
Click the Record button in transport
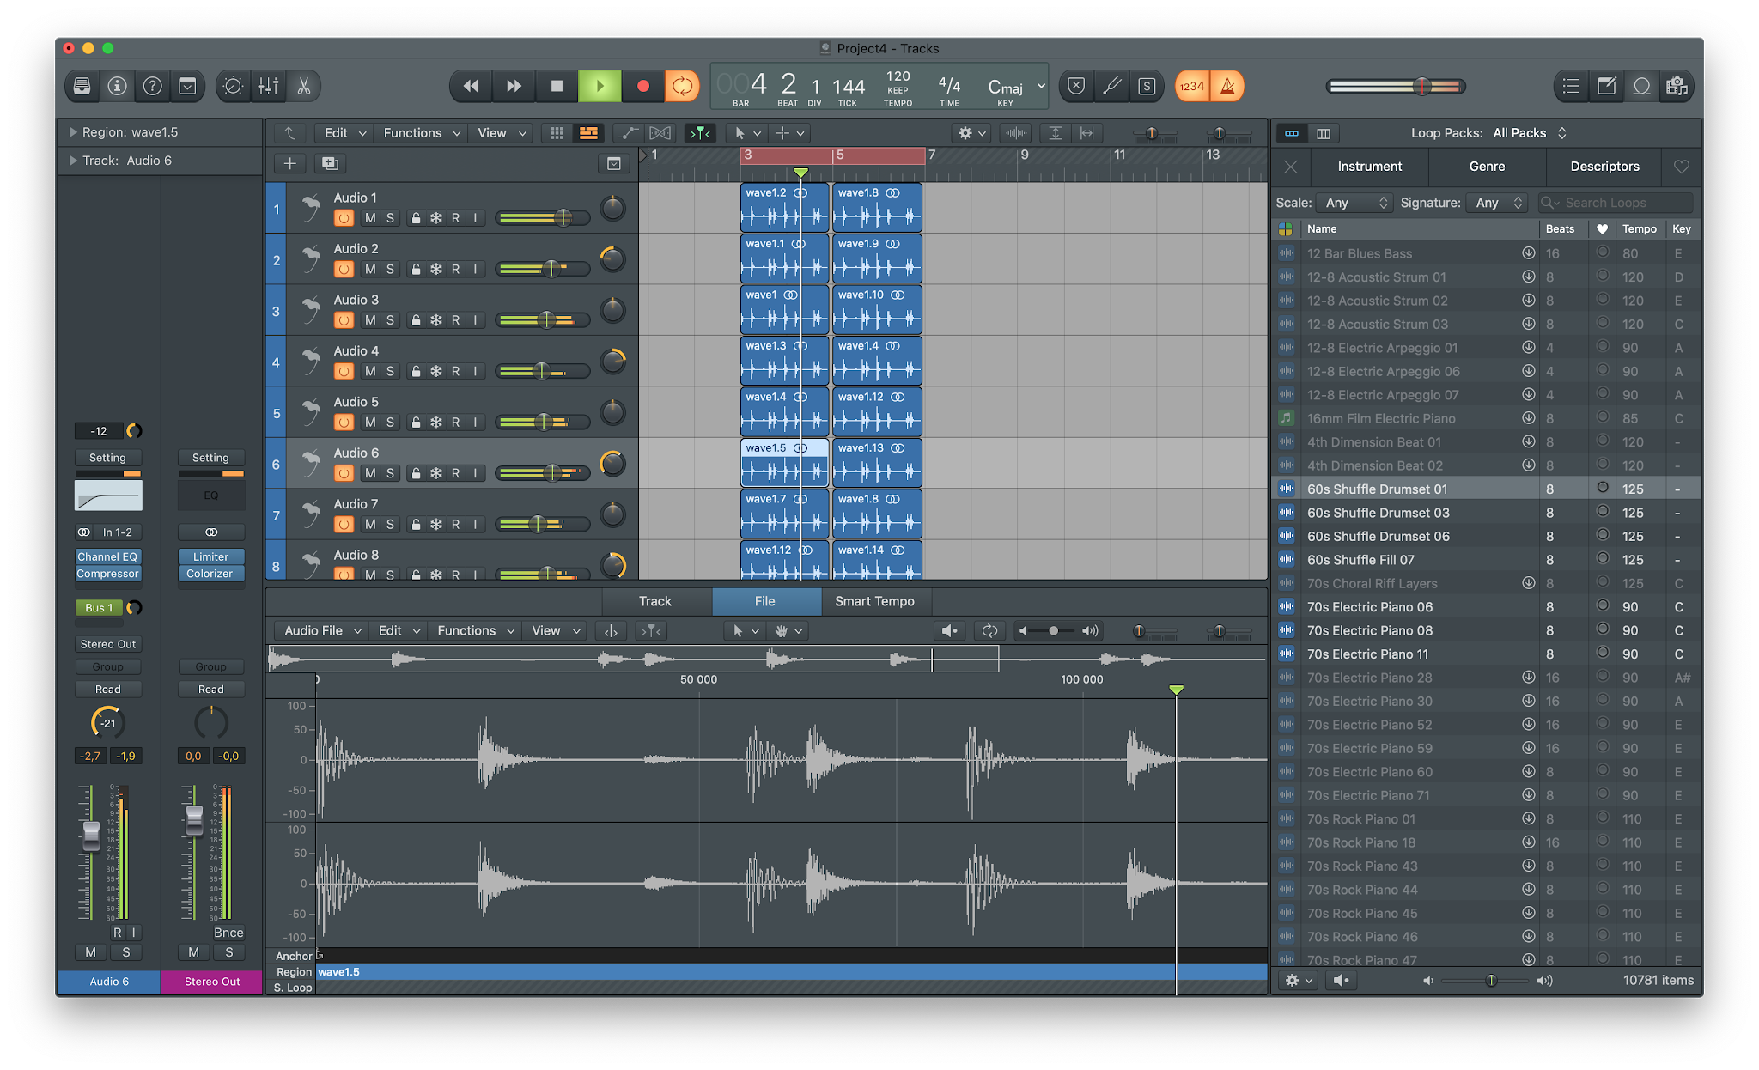click(x=642, y=86)
